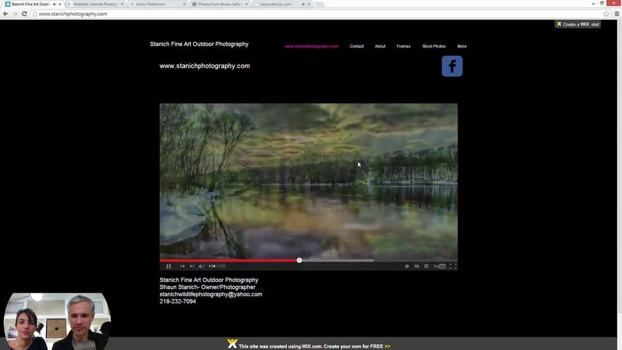This screenshot has height=350, width=622.
Task: Enter fullscreen video mode
Action: (453, 266)
